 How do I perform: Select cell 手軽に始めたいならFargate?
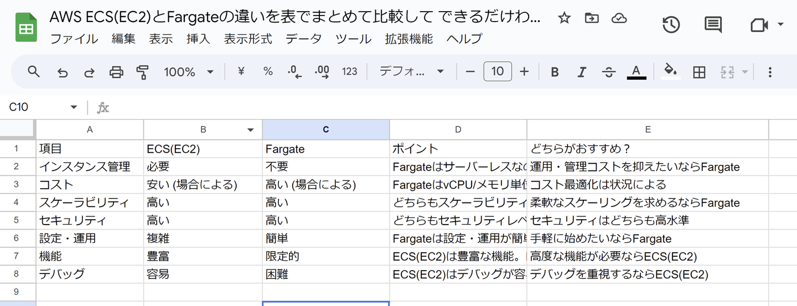(648, 238)
